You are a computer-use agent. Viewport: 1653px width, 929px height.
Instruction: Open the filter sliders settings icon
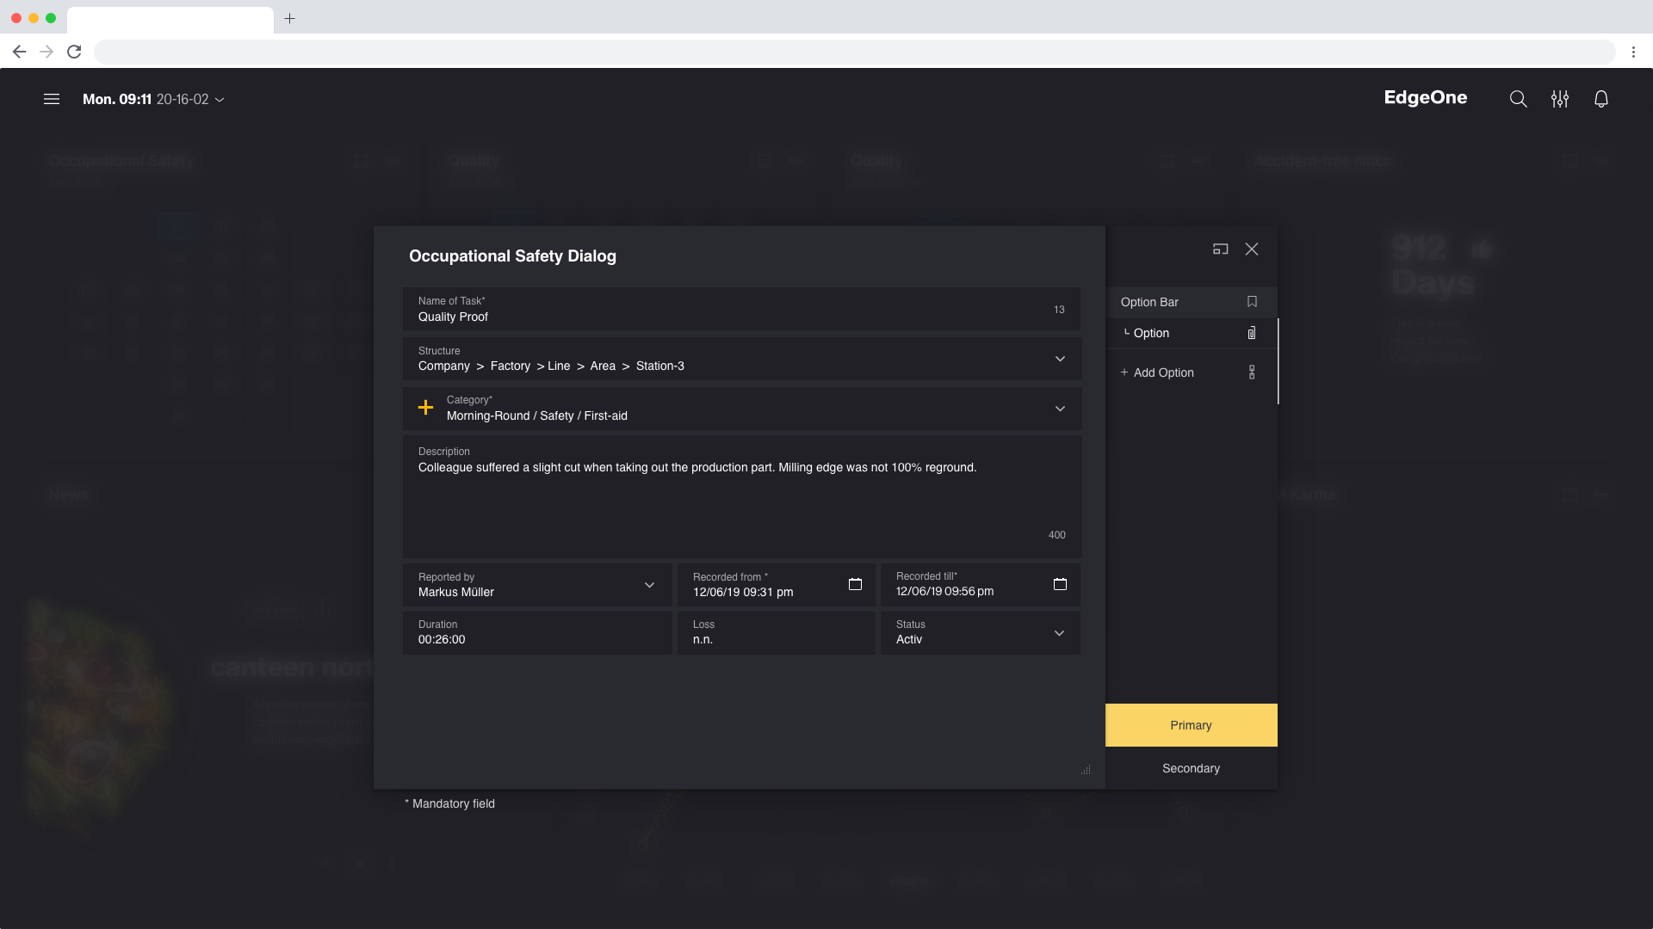tap(1559, 99)
